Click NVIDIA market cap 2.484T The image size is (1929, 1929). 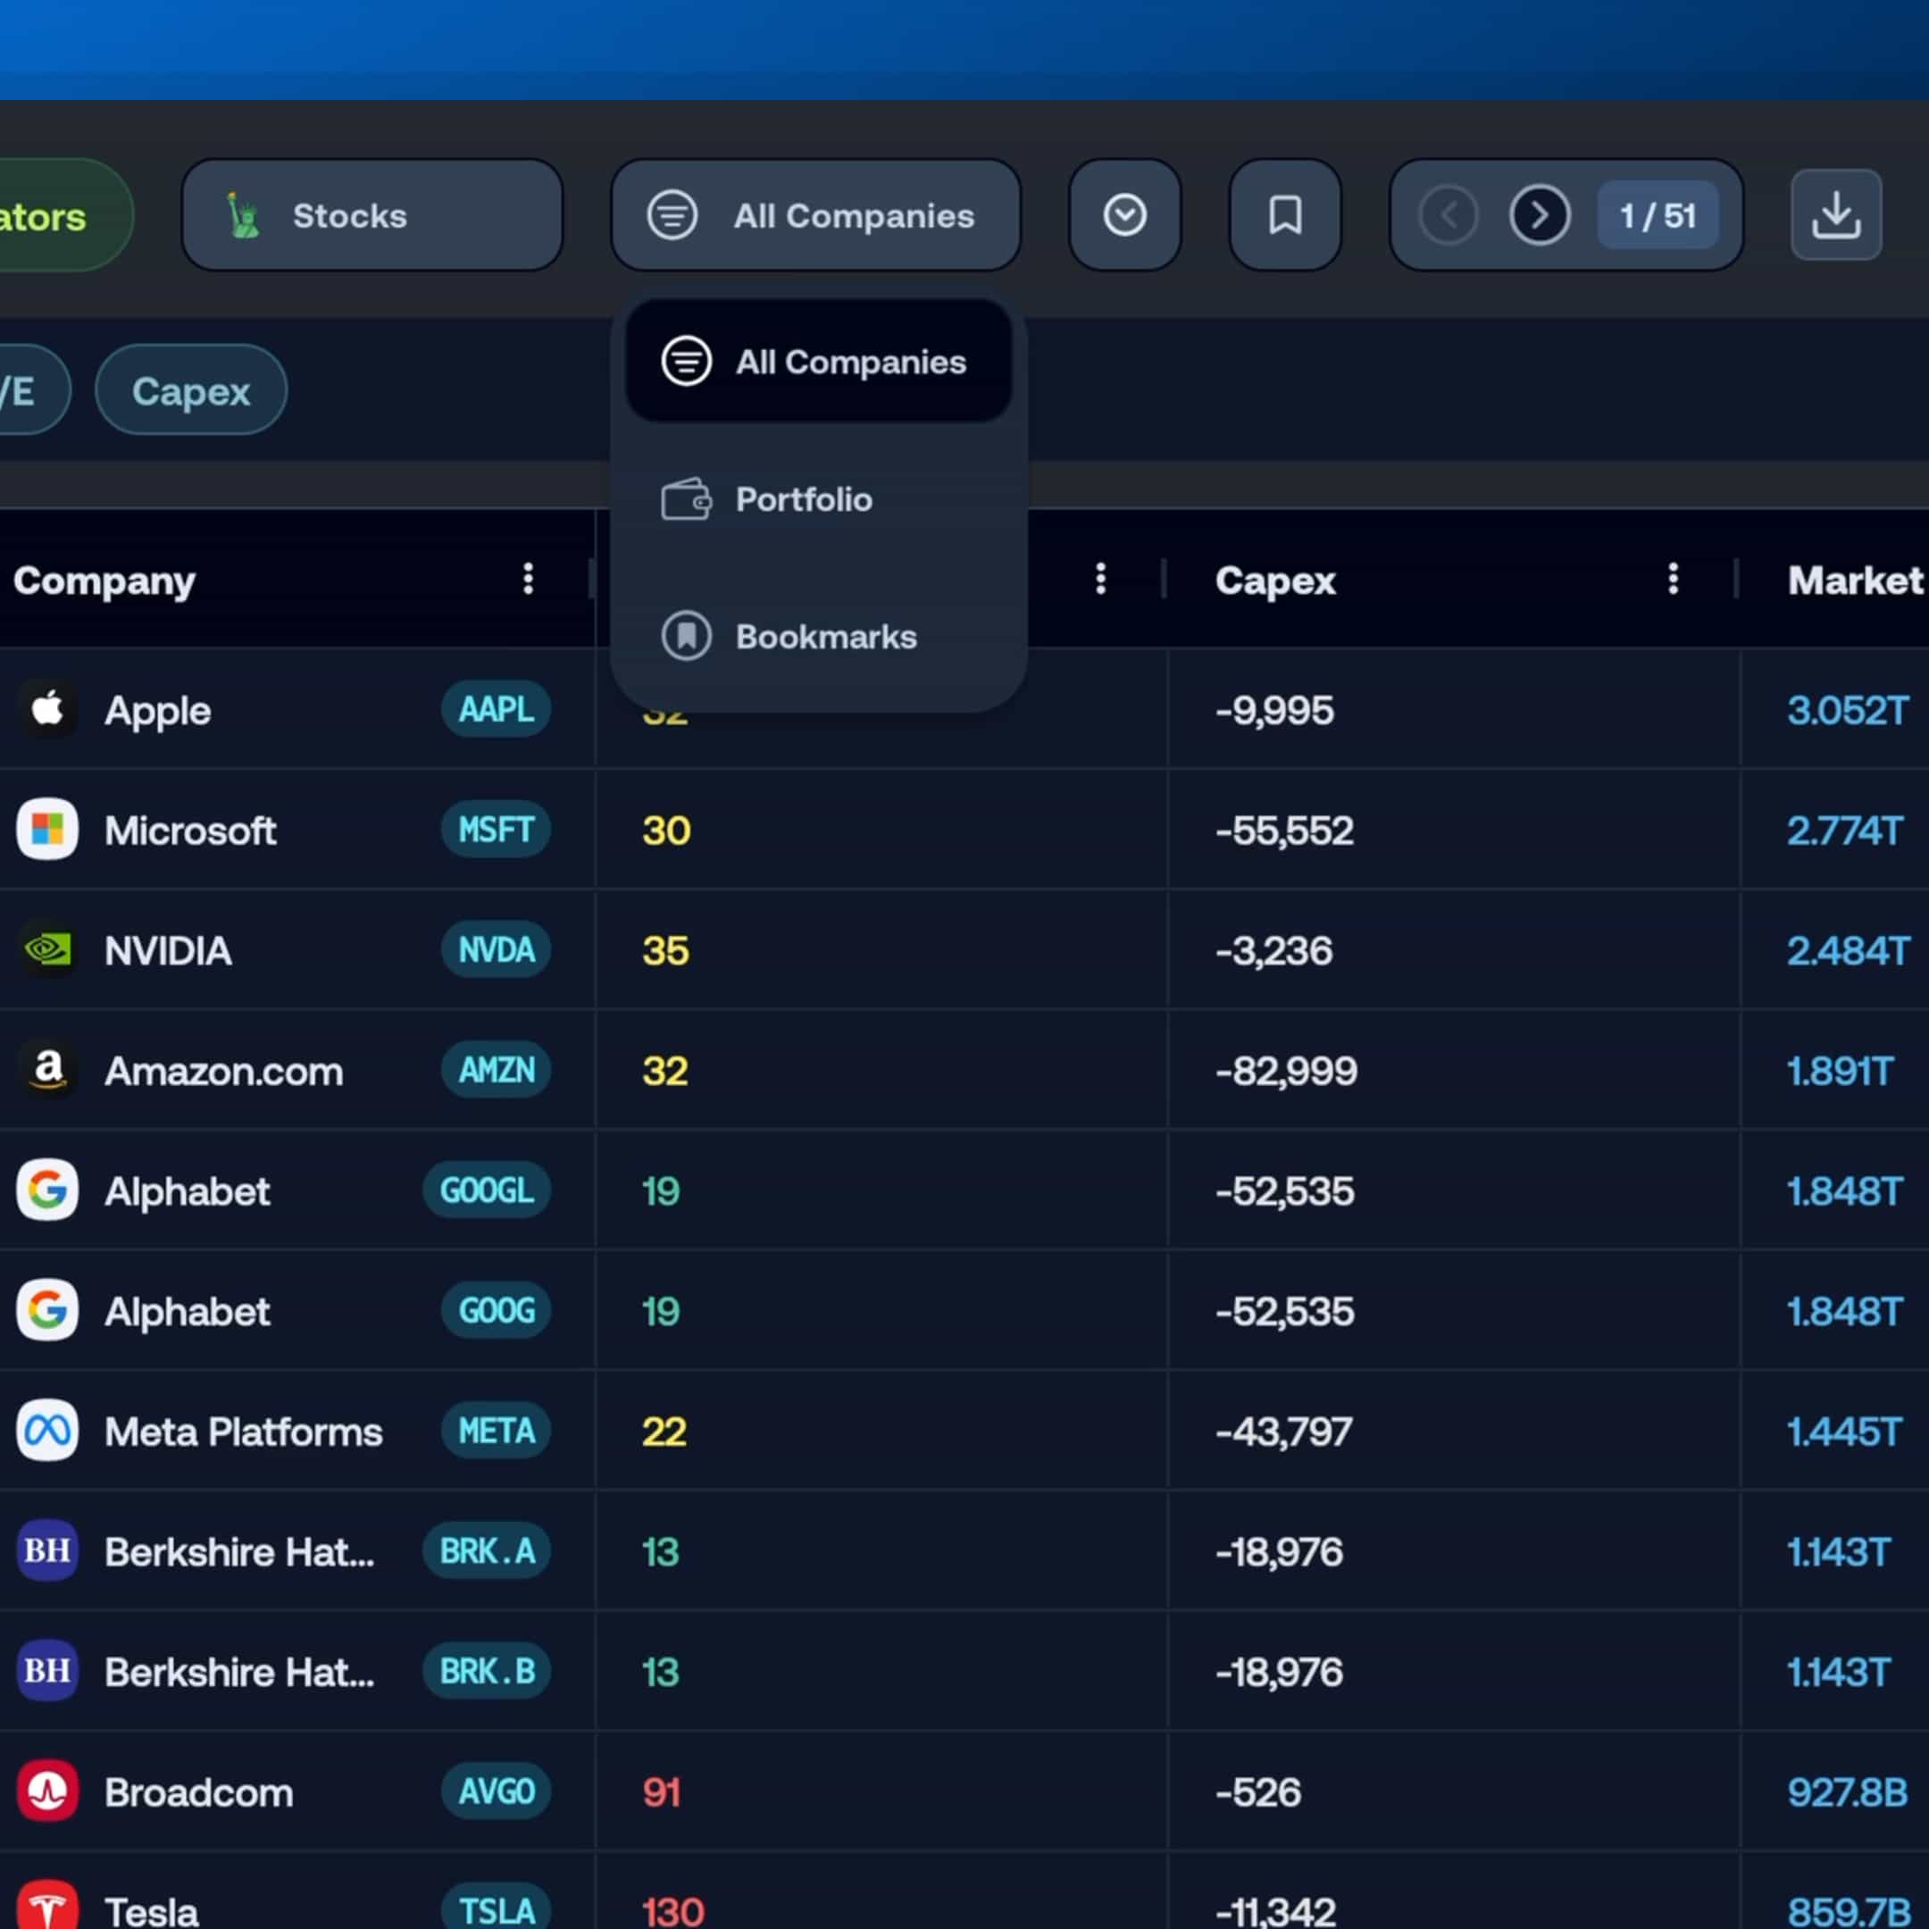[1848, 950]
